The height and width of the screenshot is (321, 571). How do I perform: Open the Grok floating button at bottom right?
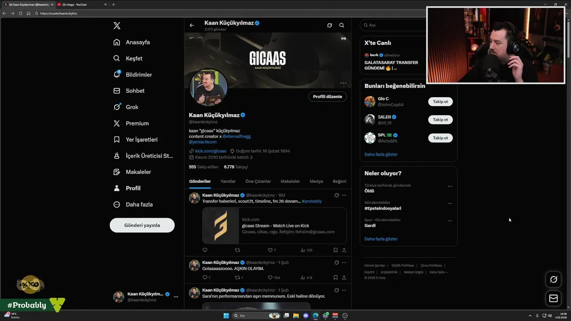[x=554, y=280]
